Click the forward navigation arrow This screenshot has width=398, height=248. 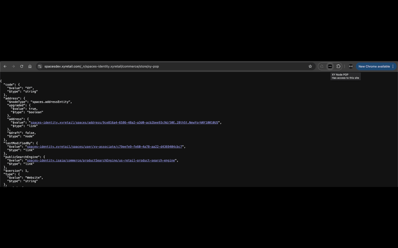[x=13, y=66]
